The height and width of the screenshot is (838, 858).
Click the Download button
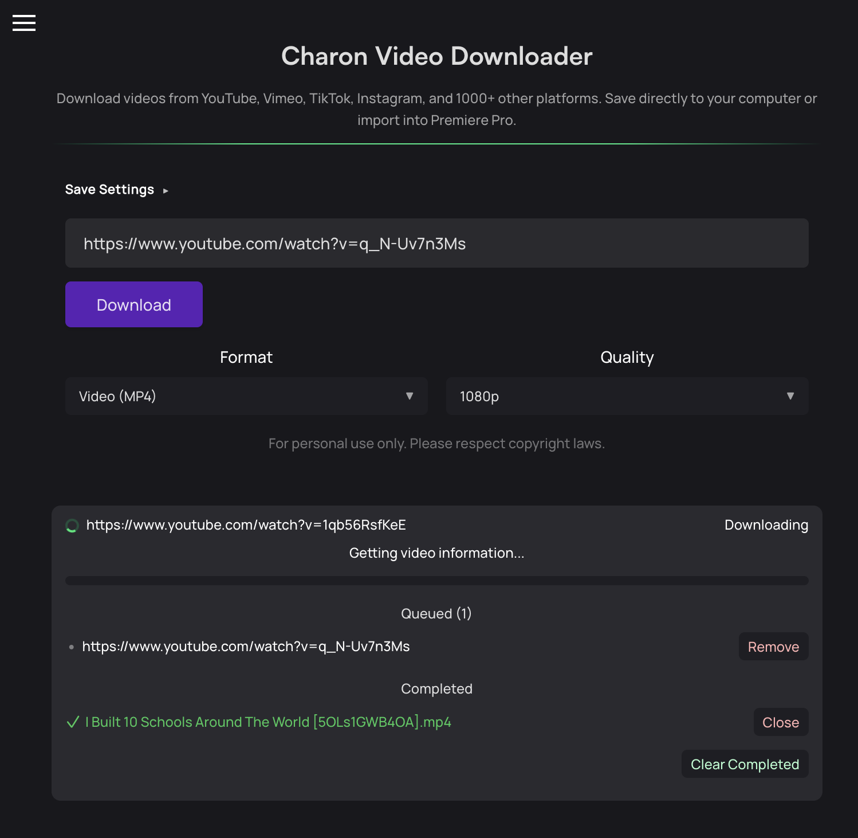pos(133,304)
